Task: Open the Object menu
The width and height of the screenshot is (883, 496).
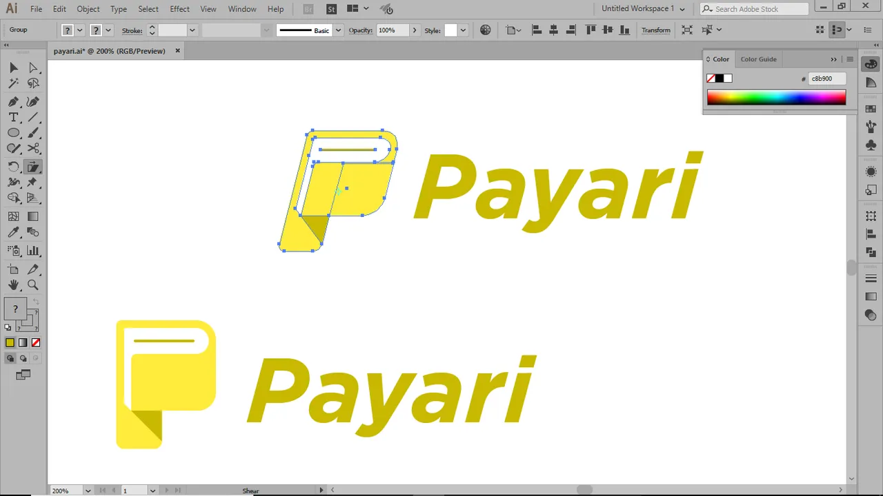Action: point(88,9)
